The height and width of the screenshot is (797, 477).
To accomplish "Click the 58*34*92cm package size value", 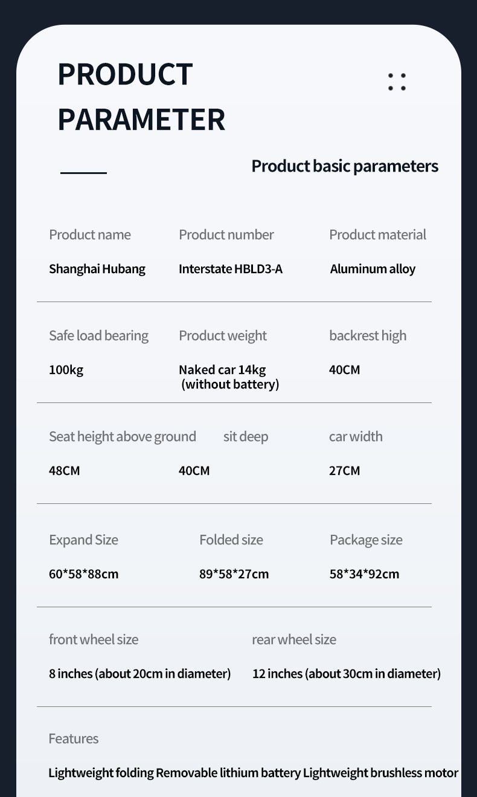I will (x=364, y=574).
